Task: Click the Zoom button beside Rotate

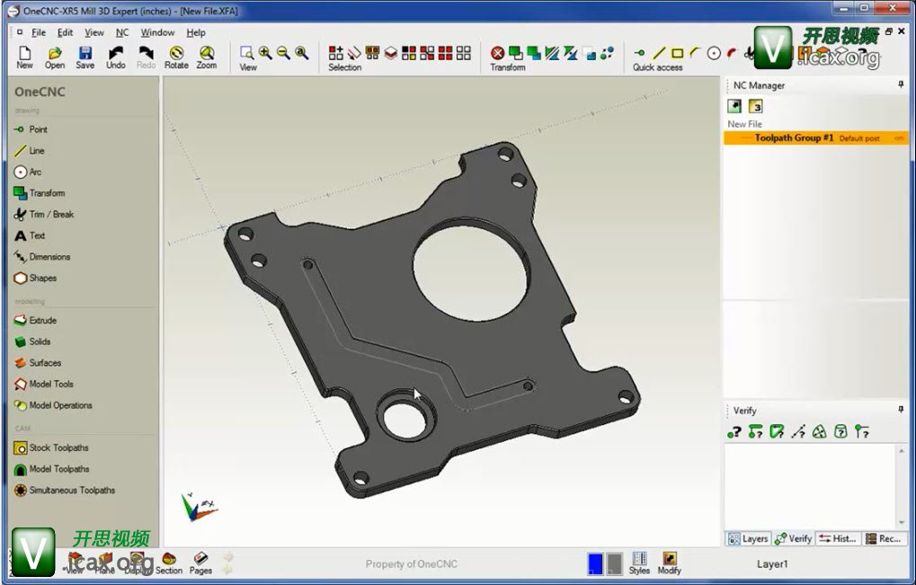Action: point(207,57)
